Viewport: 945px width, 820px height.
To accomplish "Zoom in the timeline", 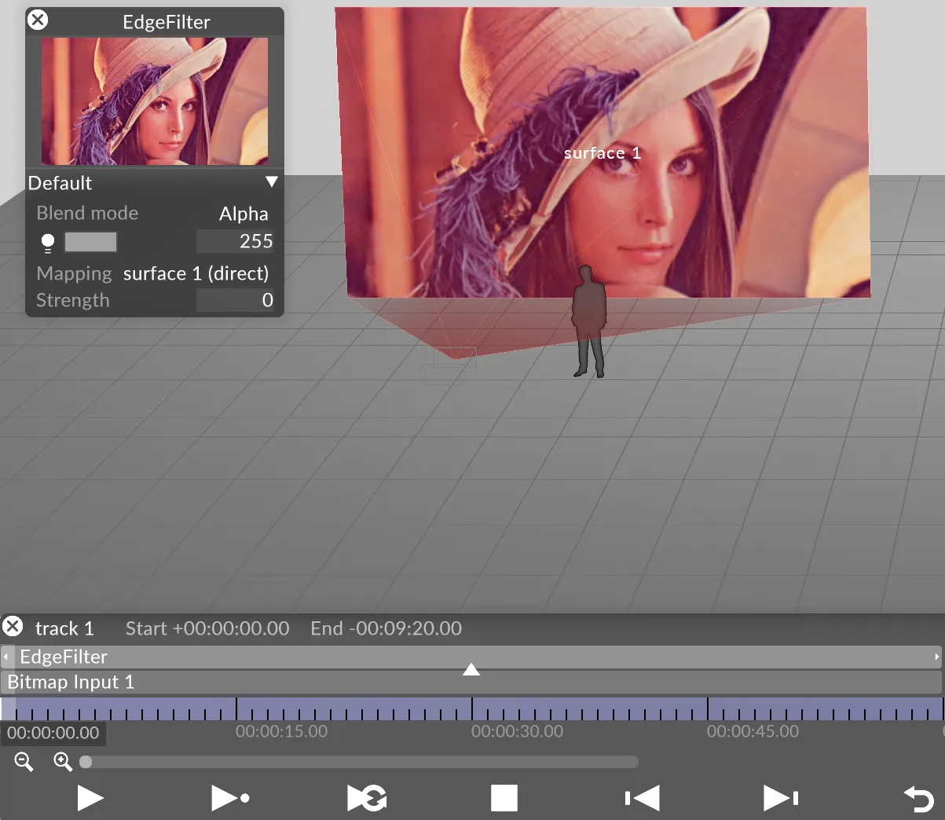I will [63, 761].
